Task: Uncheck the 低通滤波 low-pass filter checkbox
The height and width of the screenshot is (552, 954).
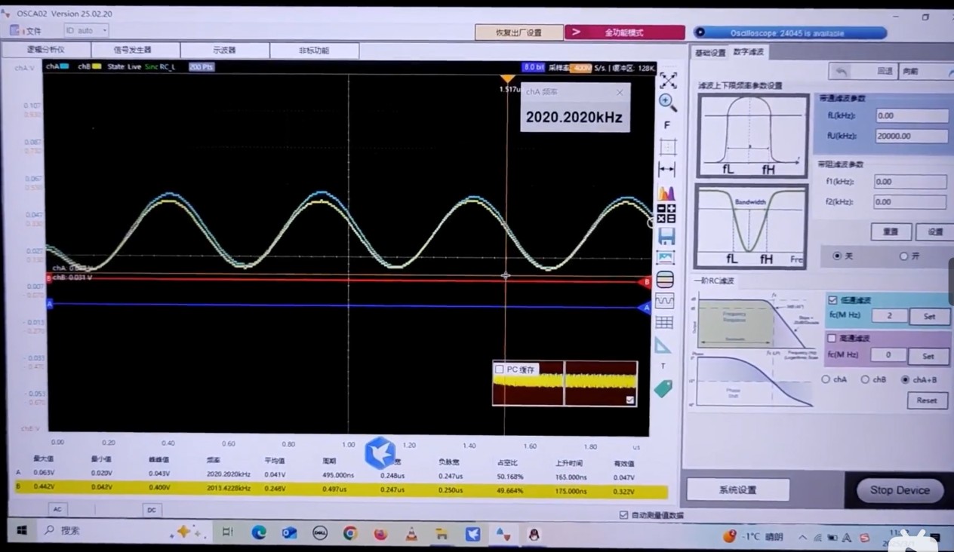Action: [x=832, y=300]
